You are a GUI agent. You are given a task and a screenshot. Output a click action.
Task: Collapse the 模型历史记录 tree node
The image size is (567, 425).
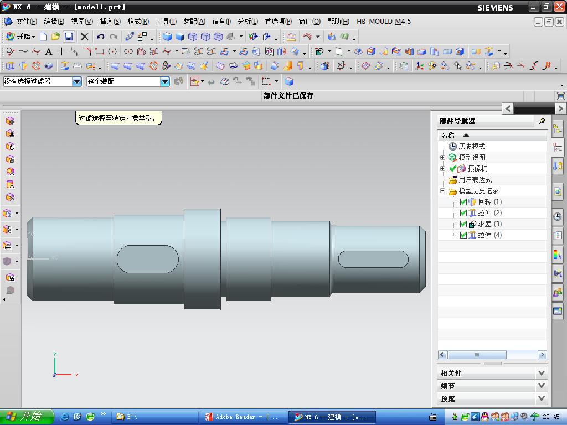coord(443,191)
